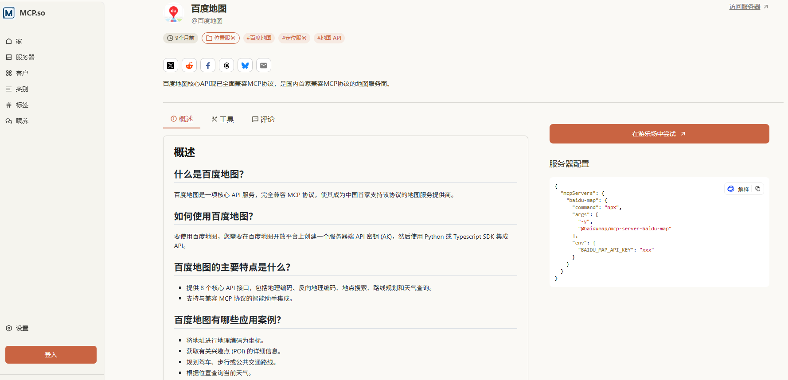Click the 位置服务 category tag
Image resolution: width=788 pixels, height=380 pixels.
221,38
